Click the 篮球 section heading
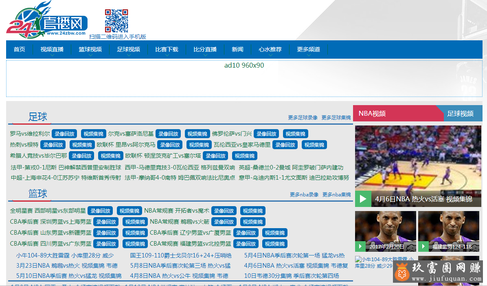Viewport: 487px width, 286px height. pyautogui.click(x=37, y=194)
